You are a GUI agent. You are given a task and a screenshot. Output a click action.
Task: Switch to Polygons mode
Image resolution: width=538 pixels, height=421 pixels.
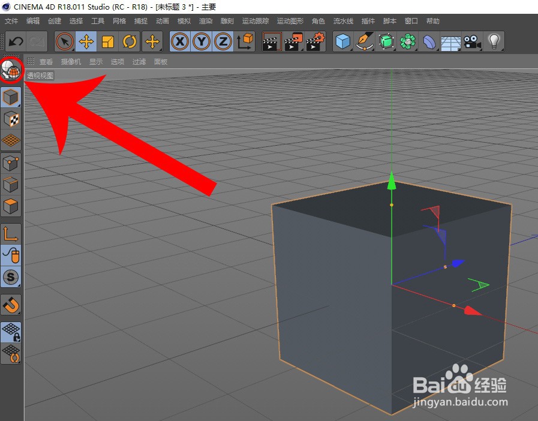pyautogui.click(x=11, y=206)
